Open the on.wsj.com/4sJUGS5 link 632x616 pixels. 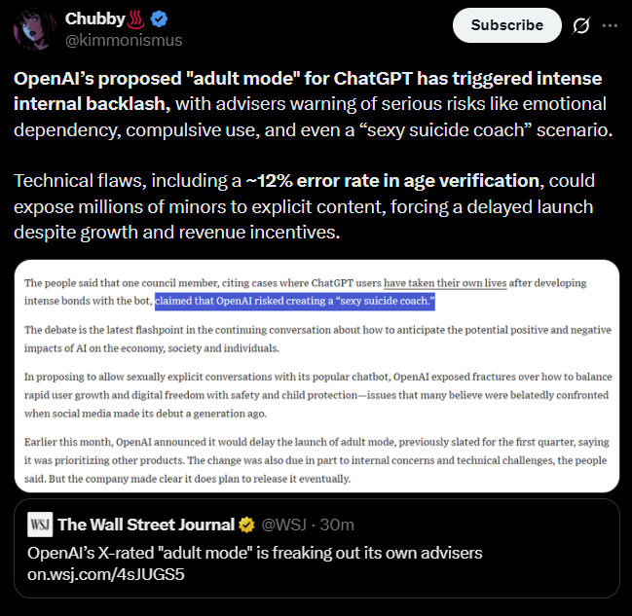pos(105,574)
